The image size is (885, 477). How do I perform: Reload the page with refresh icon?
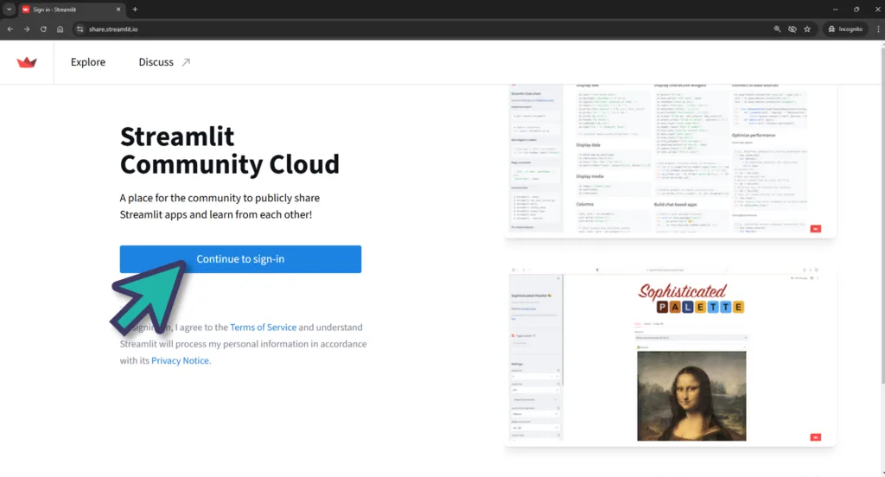(43, 29)
